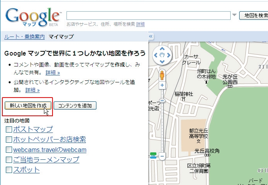Pan the map up with the arrow
The image size is (268, 185).
coord(162,49)
